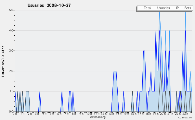Click the 0.0 y-axis value

coord(11,112)
